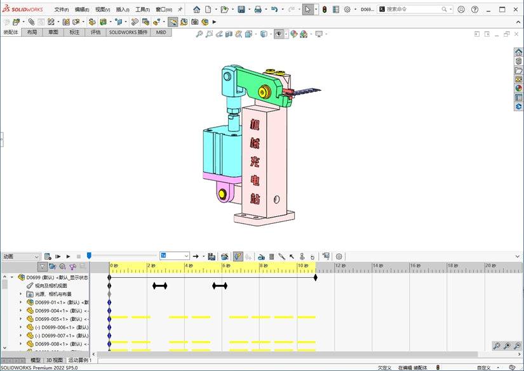Click timeline zoom in magnifier icon

507,346
